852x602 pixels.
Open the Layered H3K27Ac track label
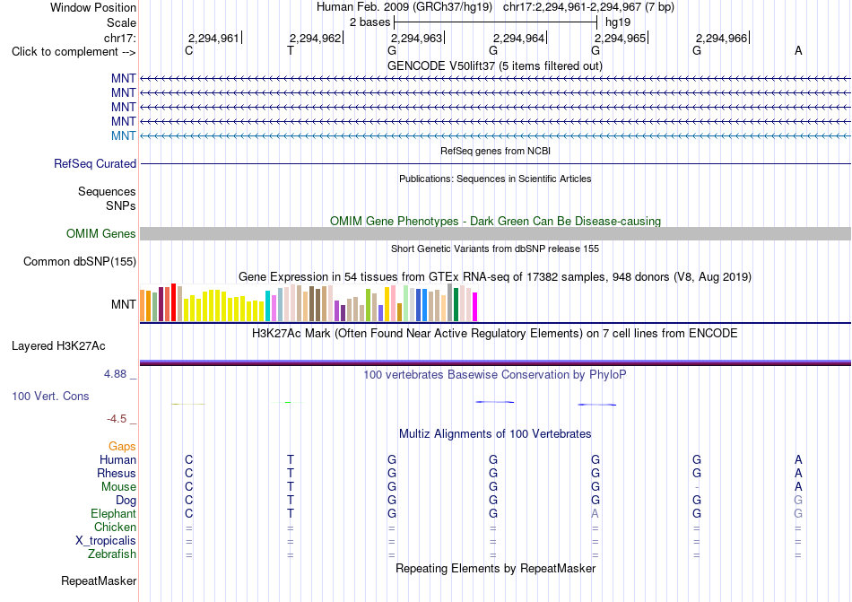(58, 345)
